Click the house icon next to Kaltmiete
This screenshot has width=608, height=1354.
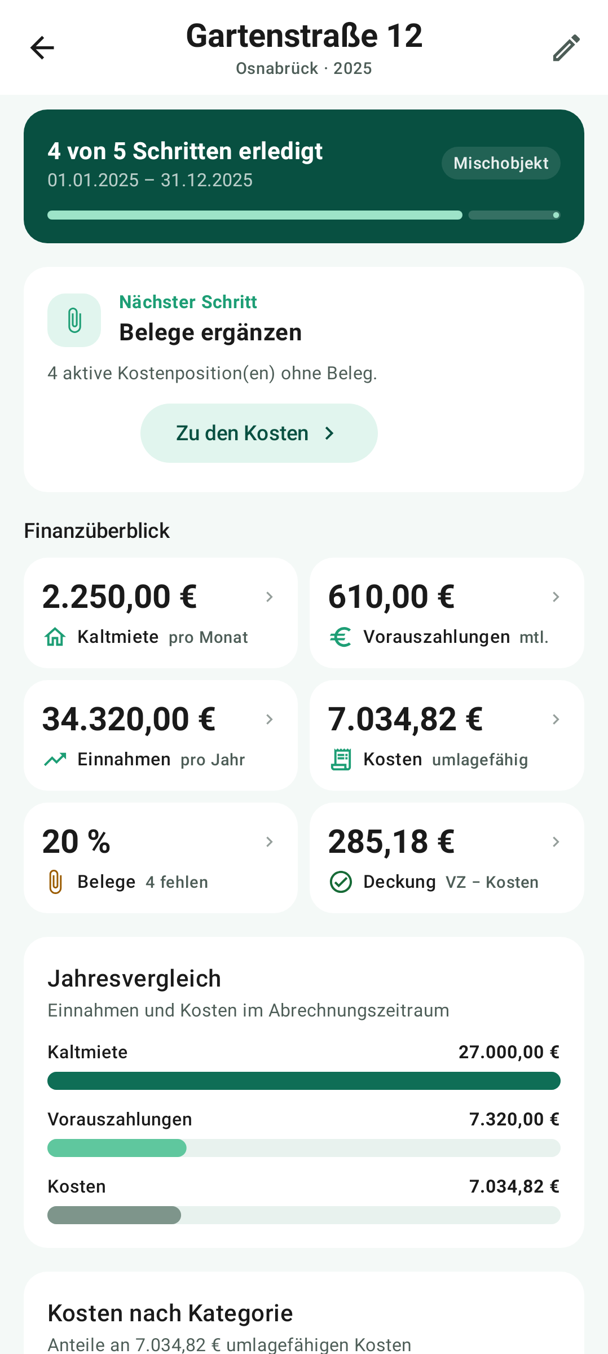(x=55, y=637)
